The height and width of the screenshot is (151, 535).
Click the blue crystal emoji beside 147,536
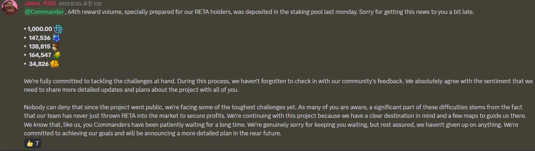coord(56,38)
